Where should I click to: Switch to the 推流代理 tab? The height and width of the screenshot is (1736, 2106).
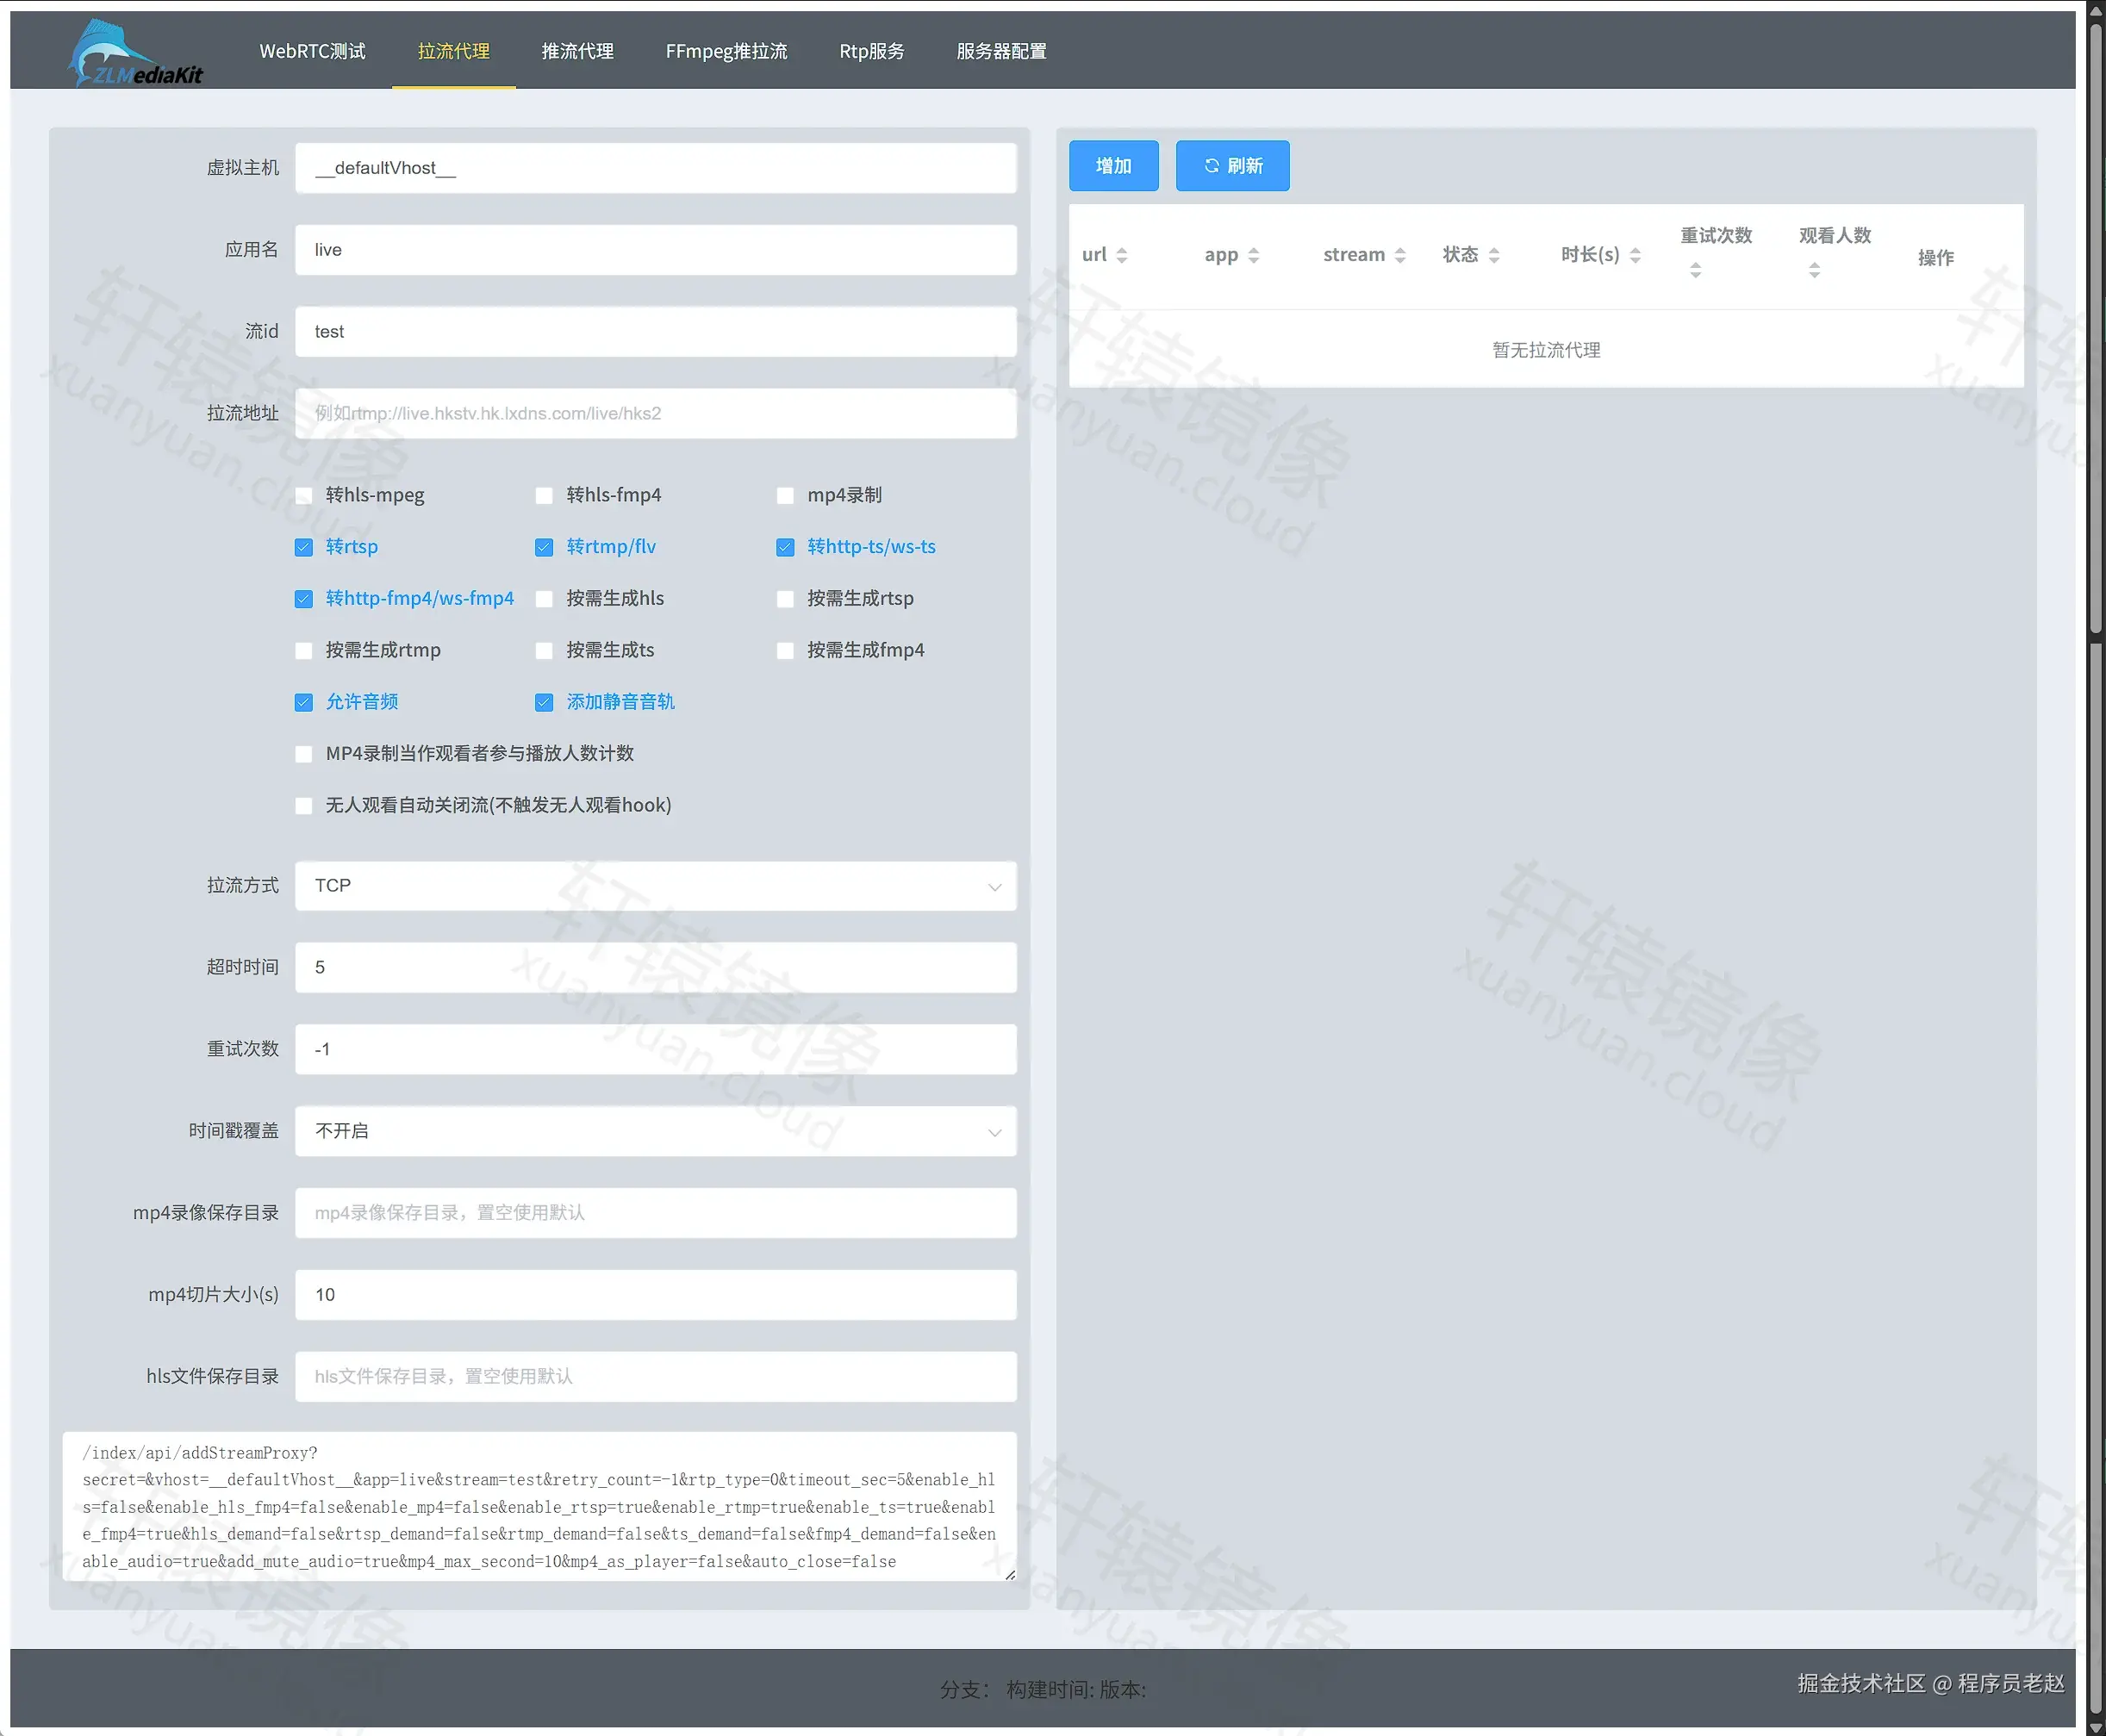(578, 51)
